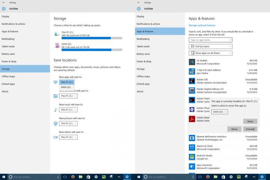270x180 pixels.
Task: Open Firefox from the left taskbar
Action: coord(73,177)
